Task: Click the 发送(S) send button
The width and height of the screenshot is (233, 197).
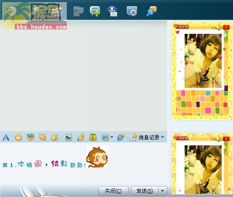Action: tap(145, 191)
